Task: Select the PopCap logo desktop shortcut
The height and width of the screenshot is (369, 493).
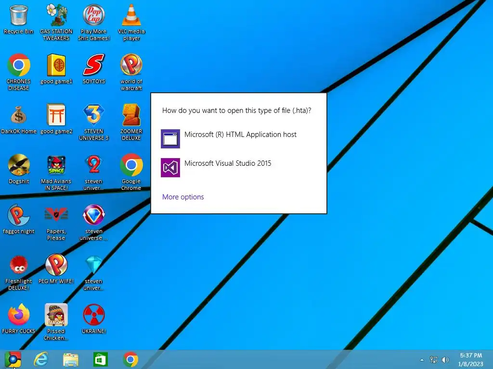Action: 94,22
